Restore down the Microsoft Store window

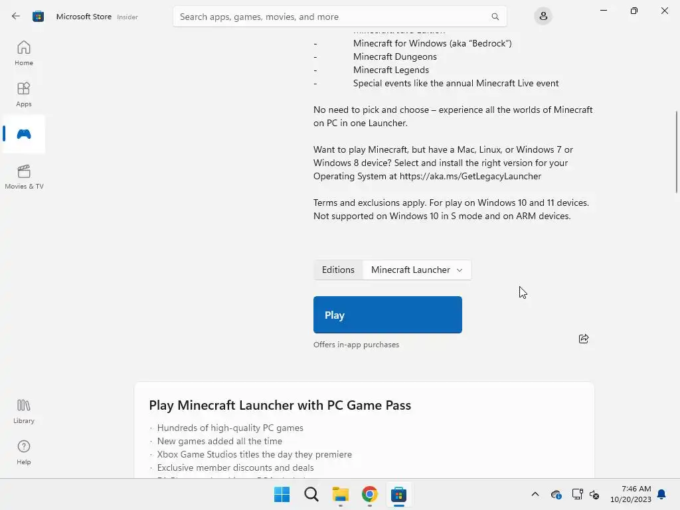634,11
